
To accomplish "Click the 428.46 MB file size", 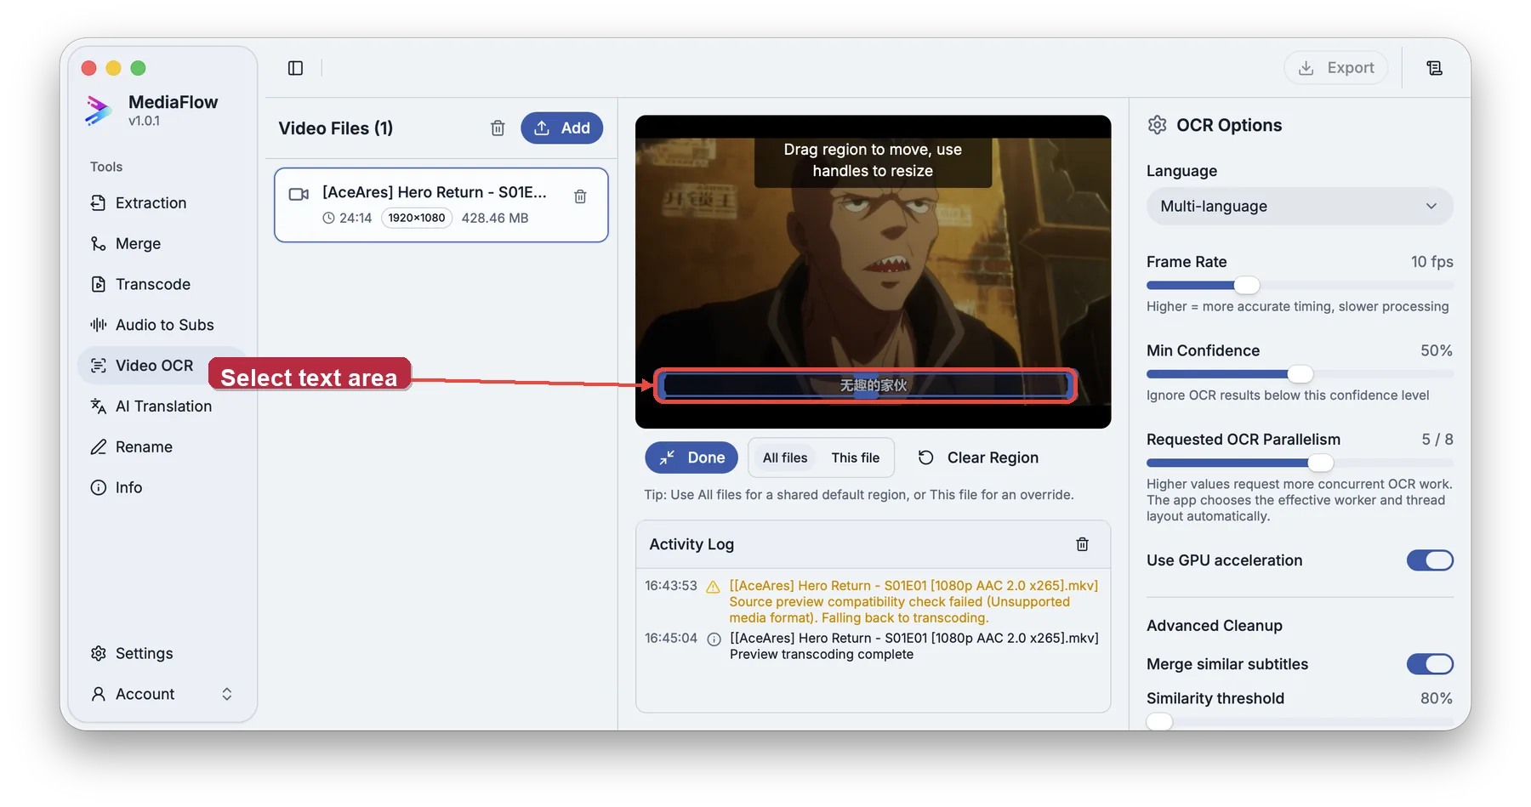I will [x=495, y=219].
